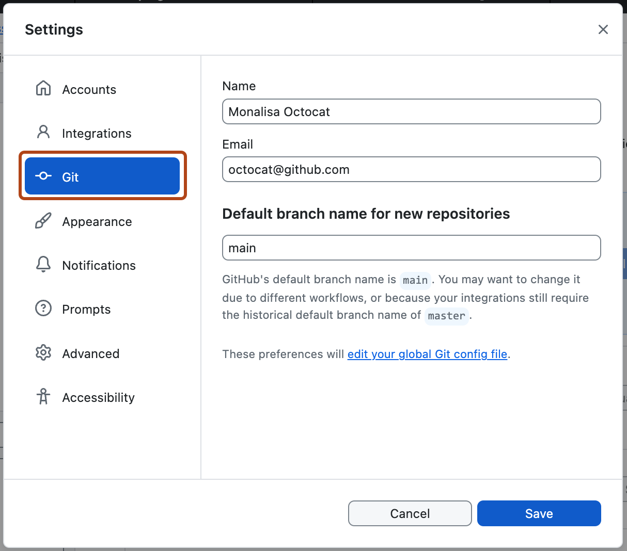Focus the Name text field

(x=411, y=112)
